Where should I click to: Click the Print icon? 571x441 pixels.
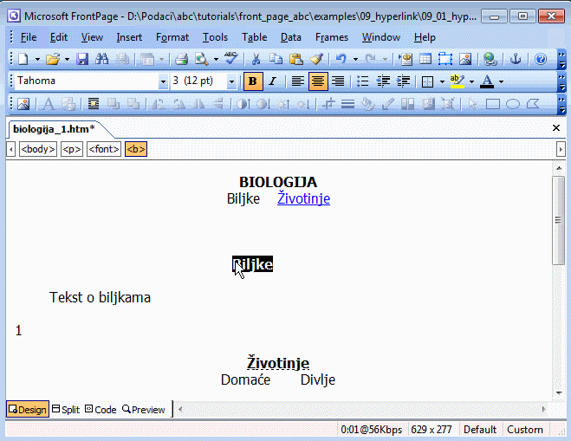181,59
